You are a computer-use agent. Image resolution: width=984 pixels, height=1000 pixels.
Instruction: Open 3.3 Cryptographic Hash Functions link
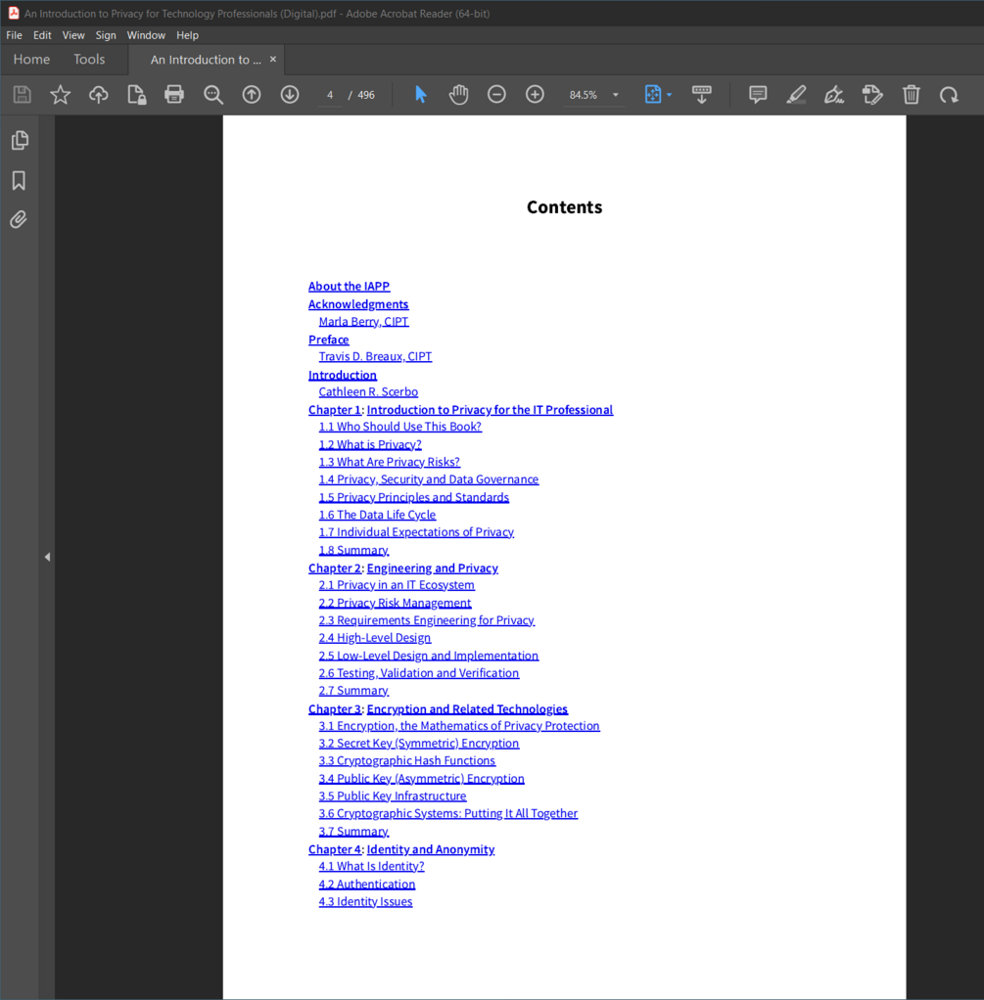[407, 761]
